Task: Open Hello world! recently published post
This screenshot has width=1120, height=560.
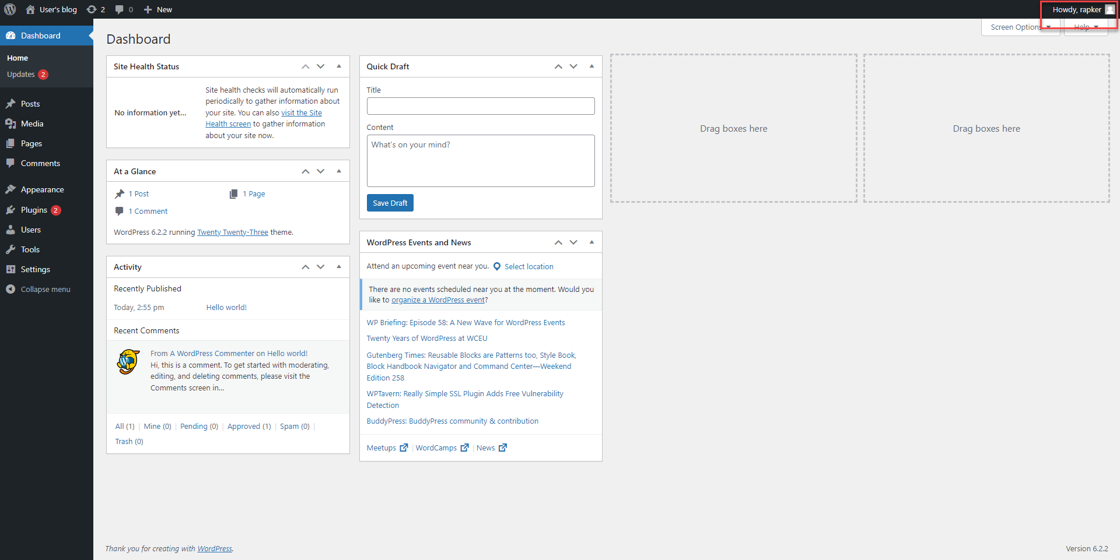Action: pos(226,307)
